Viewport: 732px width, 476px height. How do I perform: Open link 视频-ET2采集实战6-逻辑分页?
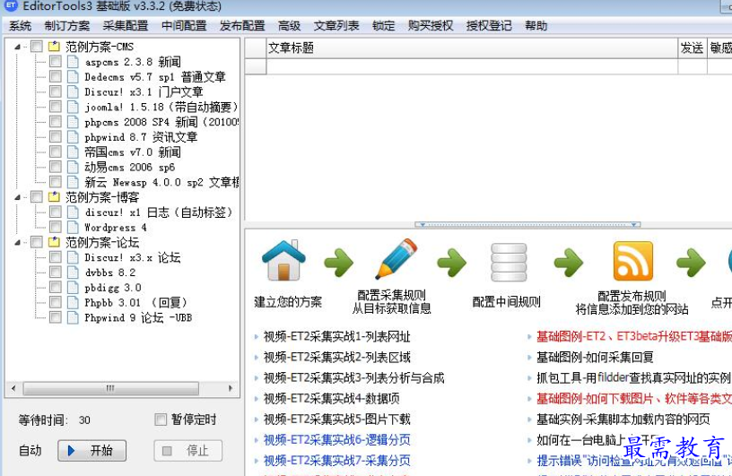tap(336, 439)
